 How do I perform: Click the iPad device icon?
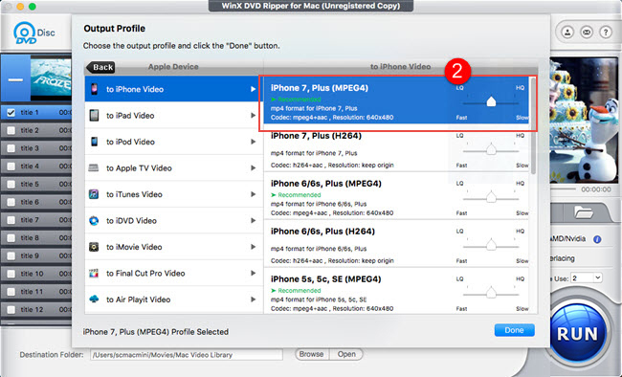[94, 116]
